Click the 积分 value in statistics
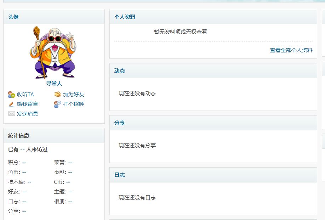 pyautogui.click(x=24, y=163)
